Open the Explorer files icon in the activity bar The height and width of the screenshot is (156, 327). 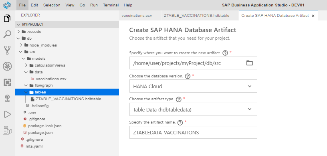pyautogui.click(x=7, y=18)
